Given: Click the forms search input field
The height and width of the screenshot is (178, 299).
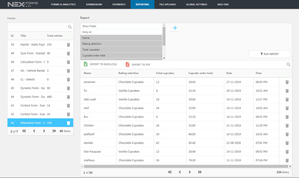Looking at the screenshot, I should click(38, 27).
